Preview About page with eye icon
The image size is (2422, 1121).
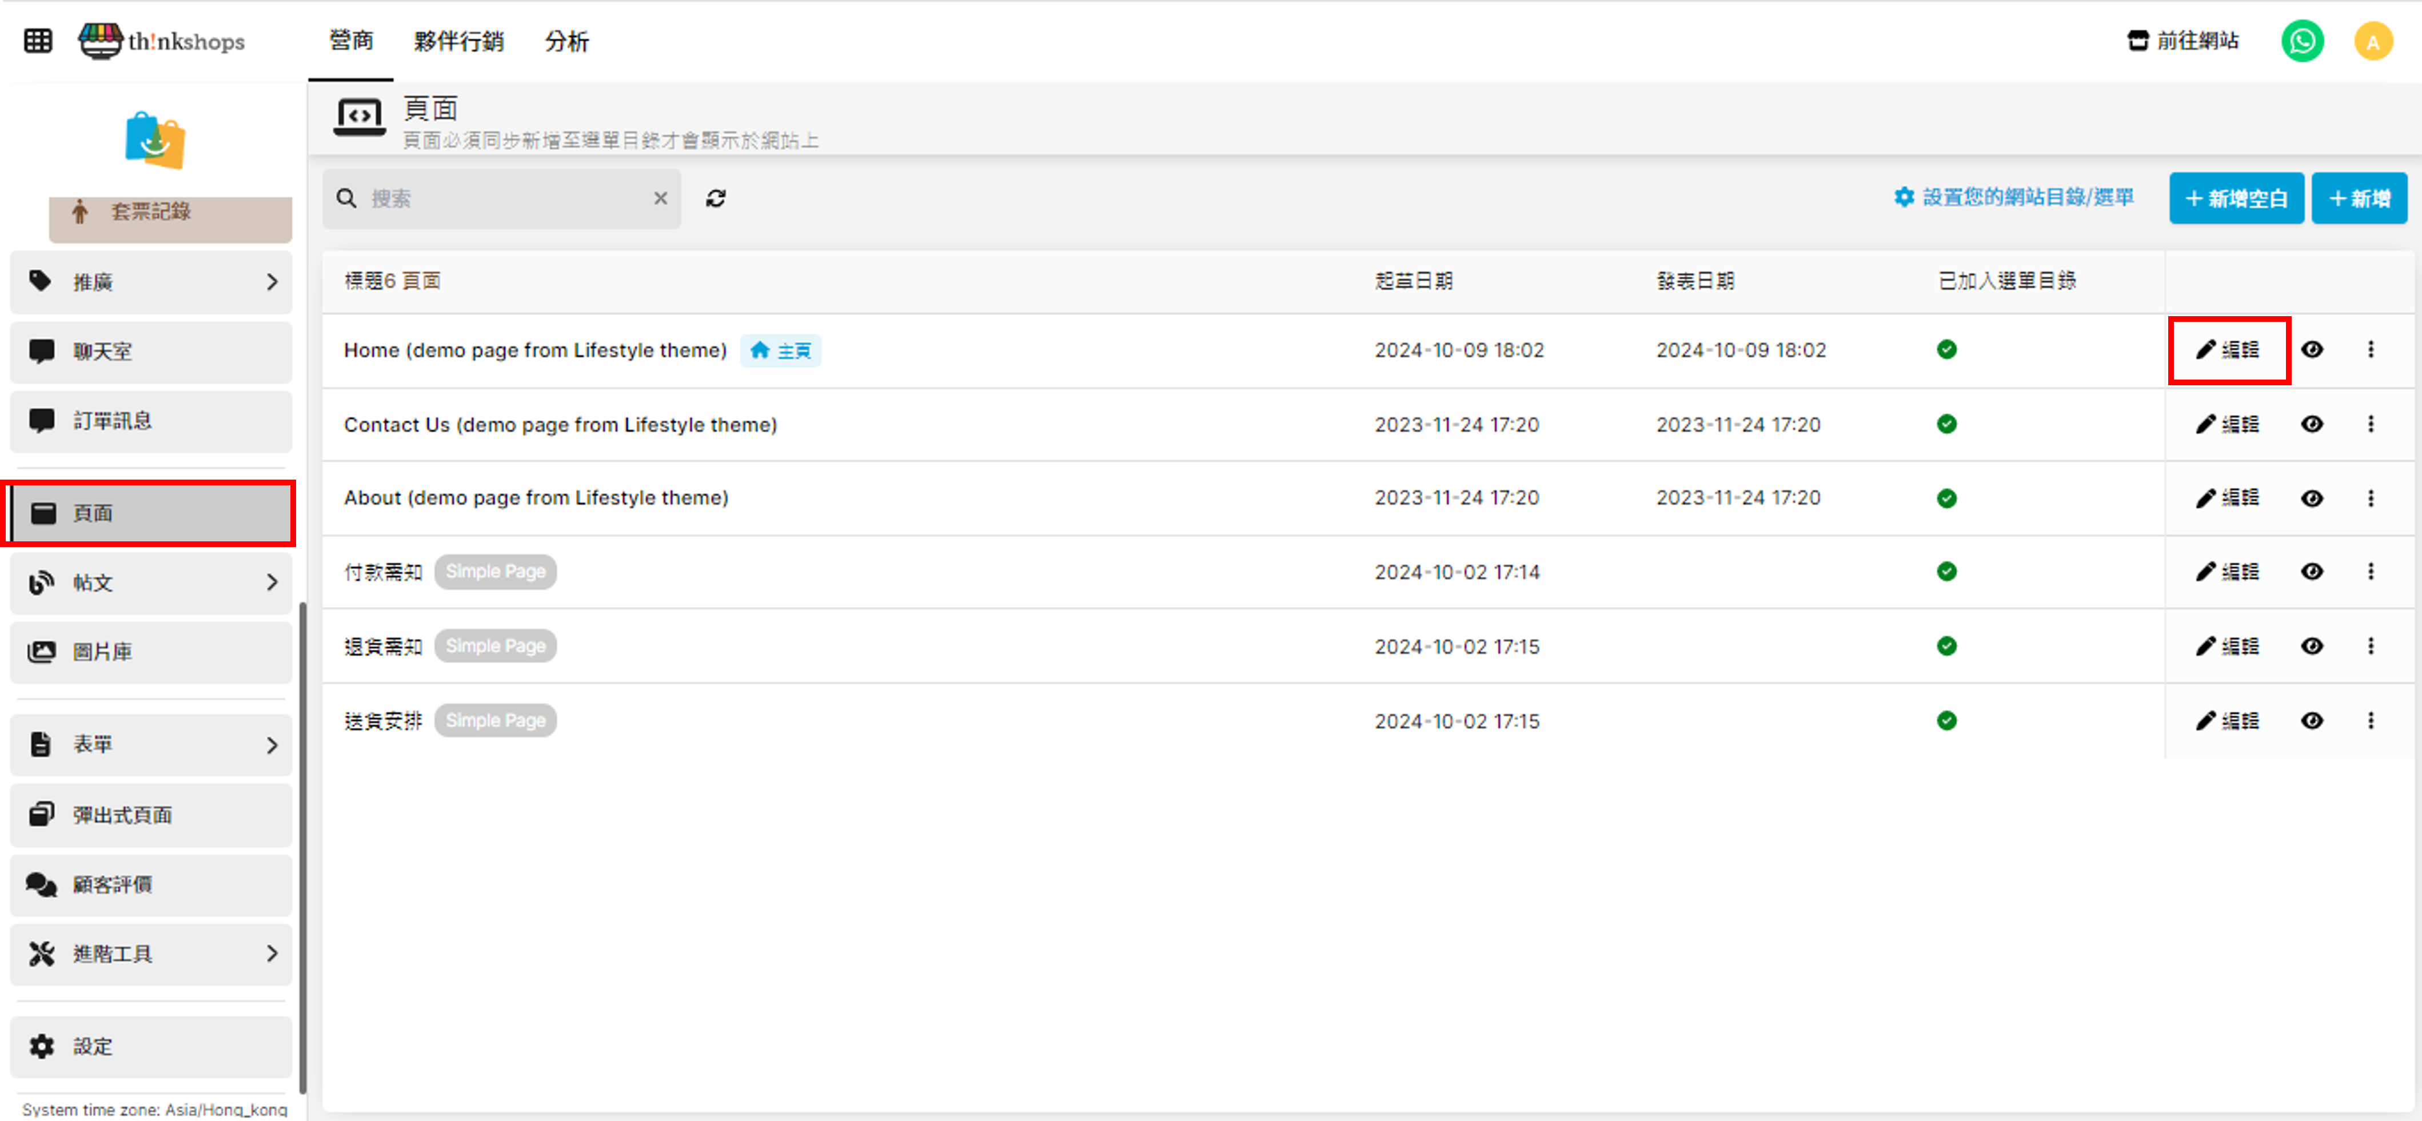point(2311,498)
